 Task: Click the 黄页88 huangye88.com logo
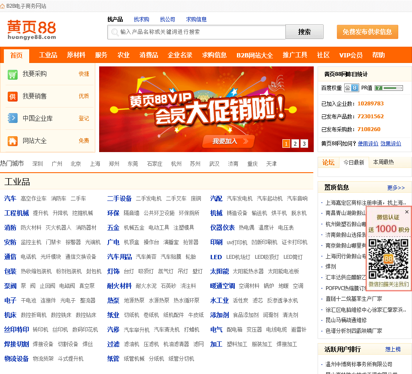[31, 30]
